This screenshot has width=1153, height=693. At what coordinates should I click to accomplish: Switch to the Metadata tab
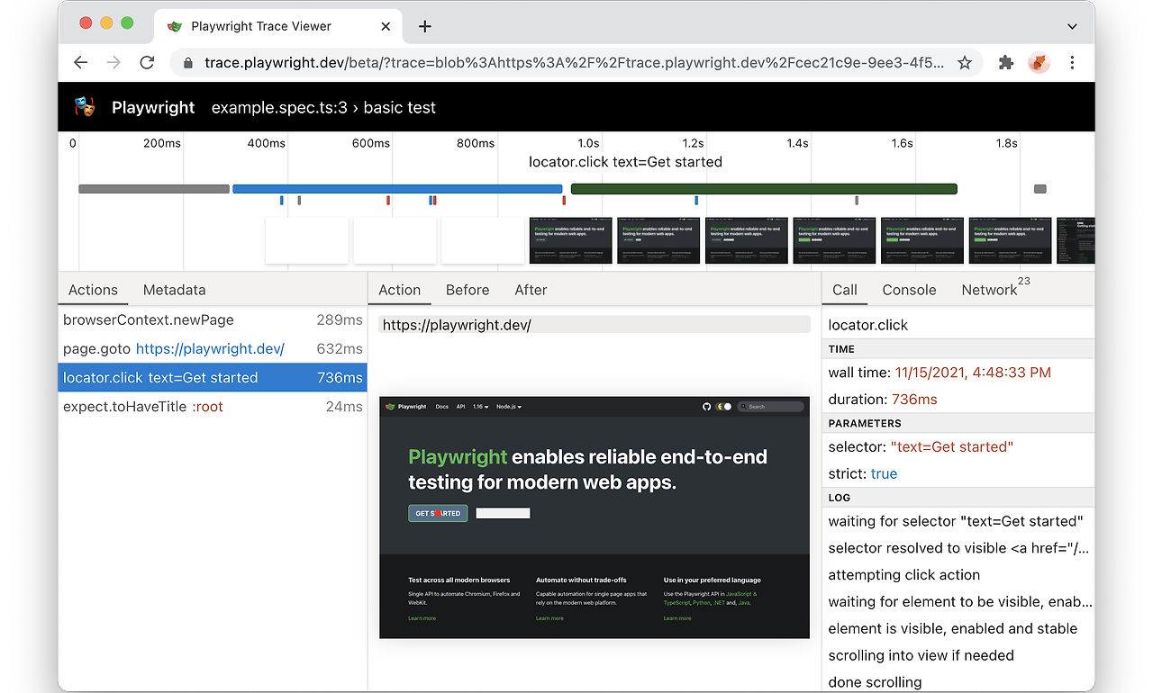pos(174,290)
